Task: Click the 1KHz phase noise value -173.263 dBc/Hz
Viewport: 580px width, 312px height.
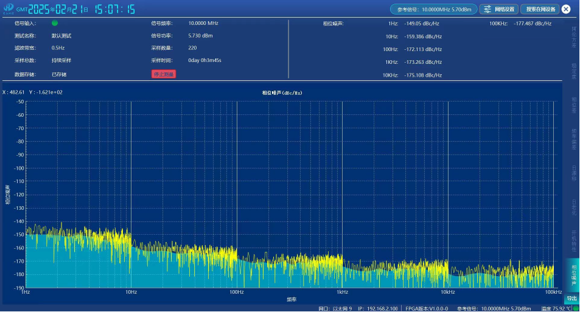Action: (x=423, y=62)
